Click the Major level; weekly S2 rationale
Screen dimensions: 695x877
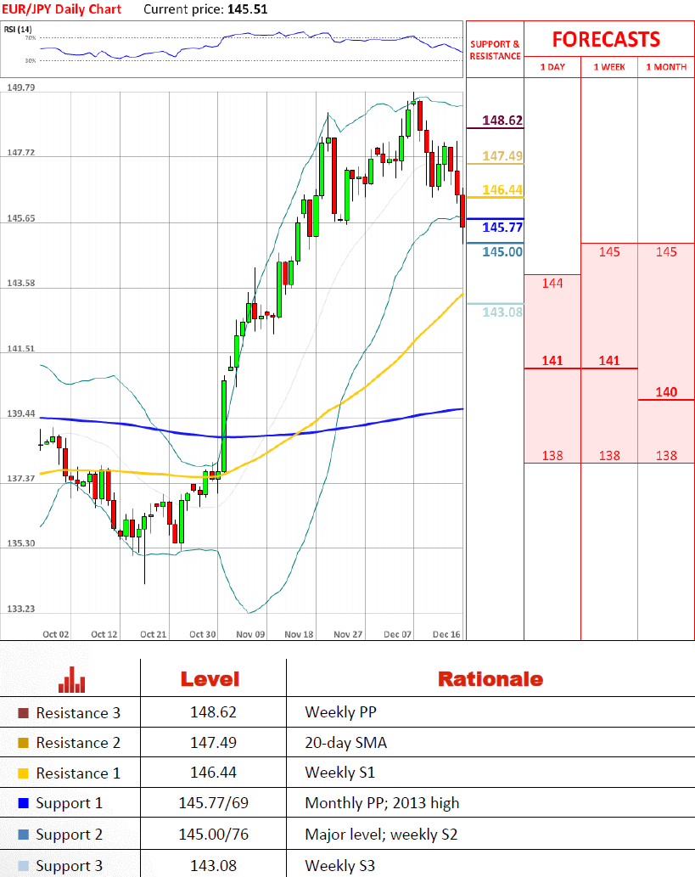(x=381, y=835)
